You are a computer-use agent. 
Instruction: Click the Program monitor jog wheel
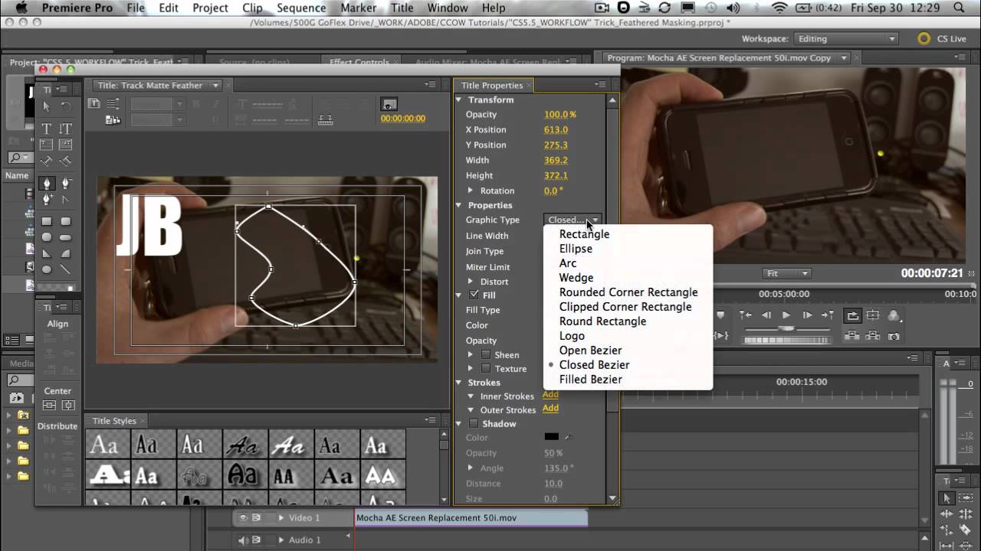786,339
